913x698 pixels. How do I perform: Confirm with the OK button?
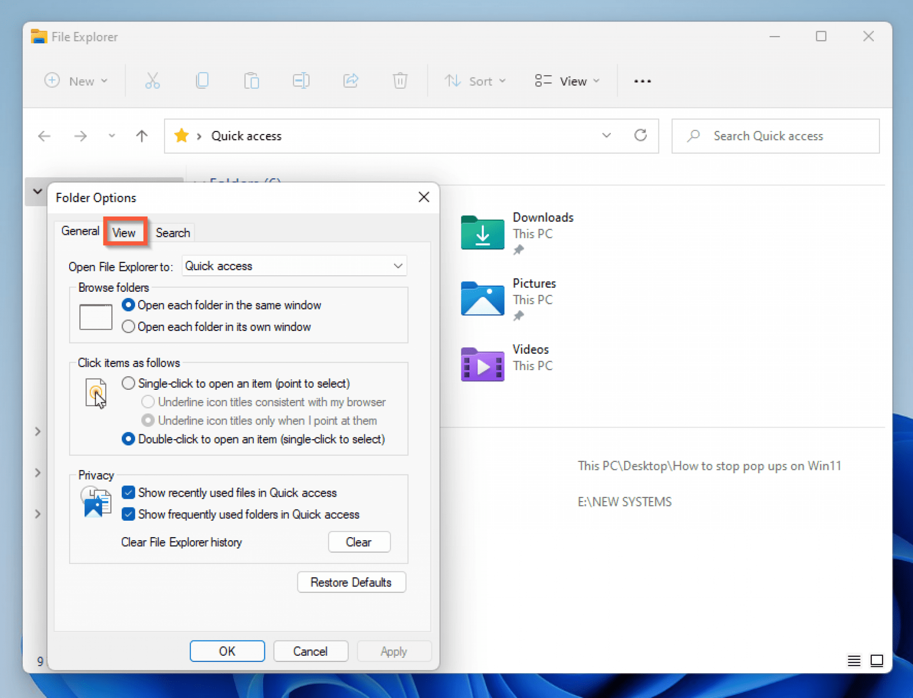pos(227,651)
